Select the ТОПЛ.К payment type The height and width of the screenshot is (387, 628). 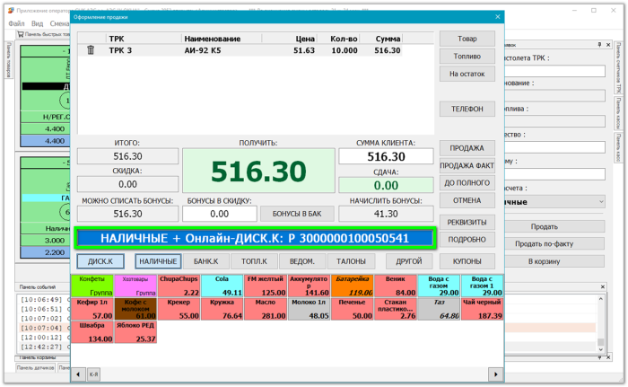click(x=254, y=261)
